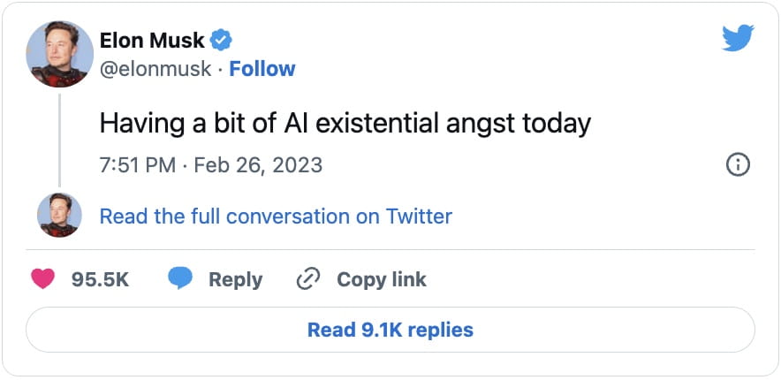Click the blue reply bubble icon
Screen dimensions: 781x380
pyautogui.click(x=180, y=279)
